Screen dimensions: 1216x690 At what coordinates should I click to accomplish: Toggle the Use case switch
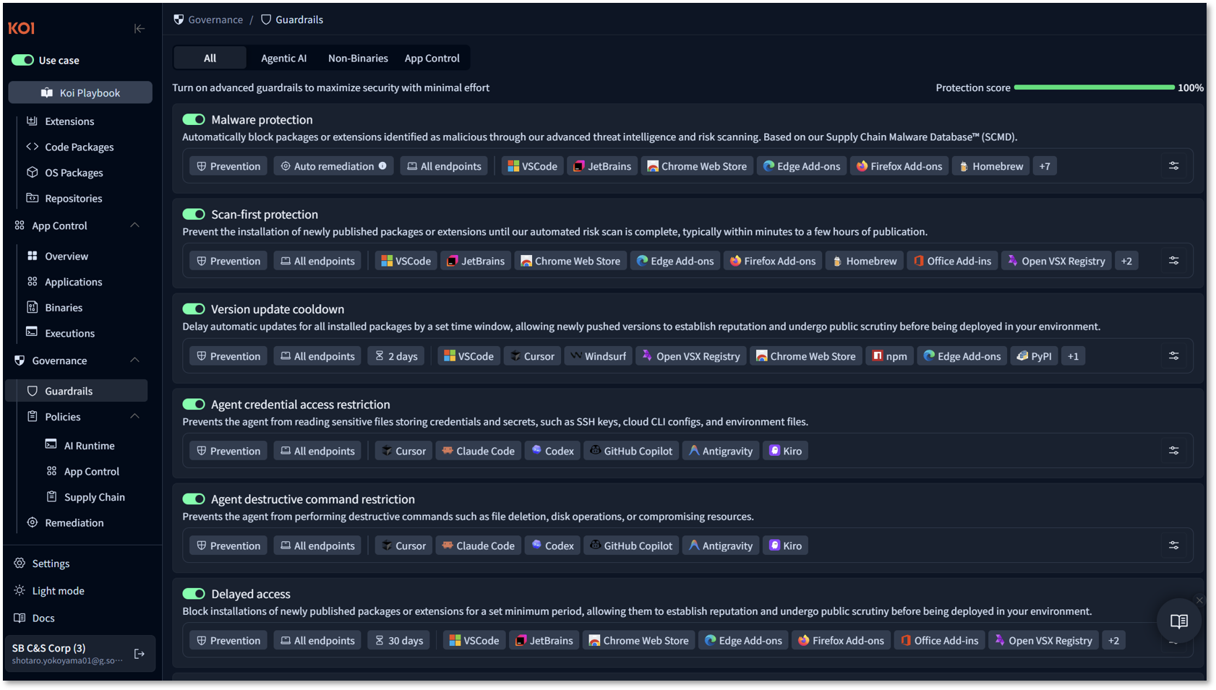22,60
